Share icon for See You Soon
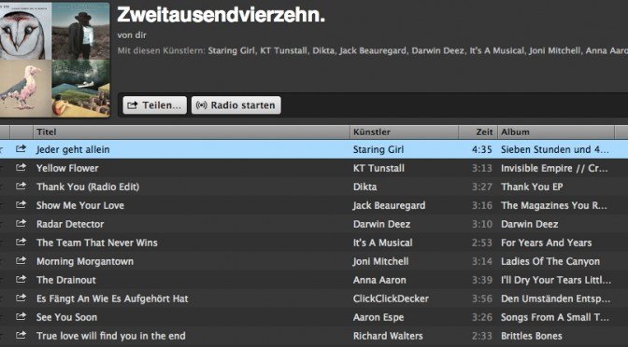Screen dimensions: 628x347 [21, 316]
